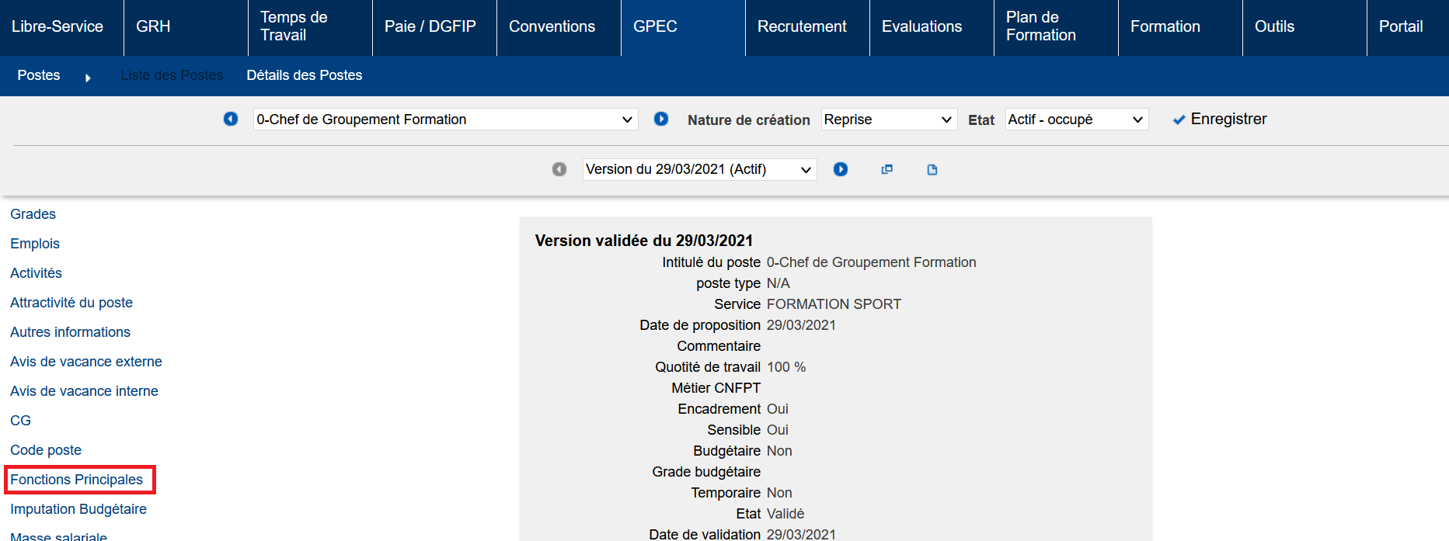The height and width of the screenshot is (541, 1449).
Task: Select Imputation Budgétaire in the sidebar
Action: click(x=78, y=509)
